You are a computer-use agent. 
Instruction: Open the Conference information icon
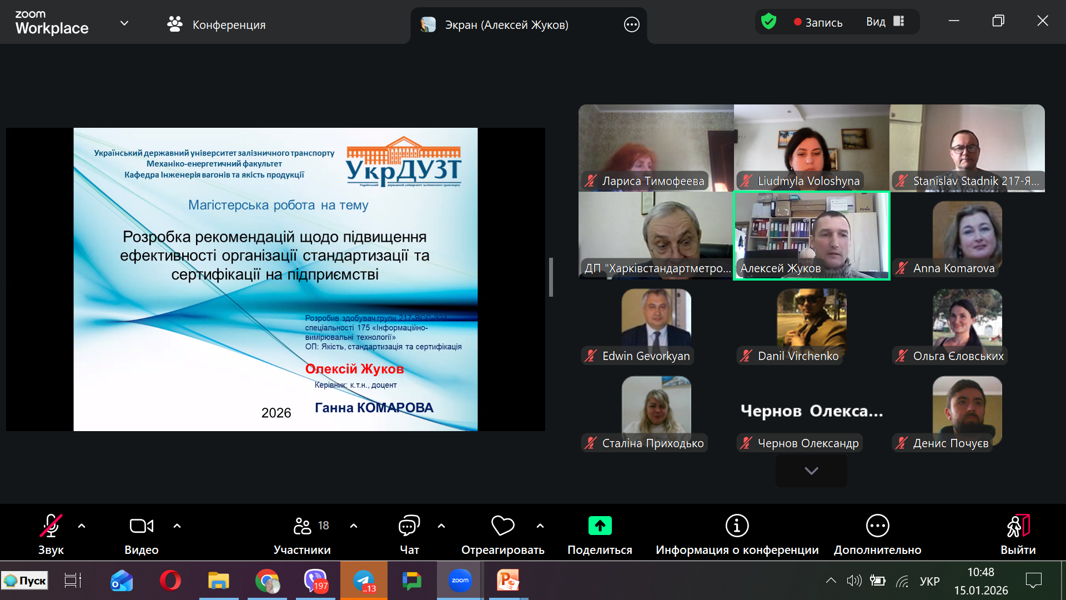(737, 526)
